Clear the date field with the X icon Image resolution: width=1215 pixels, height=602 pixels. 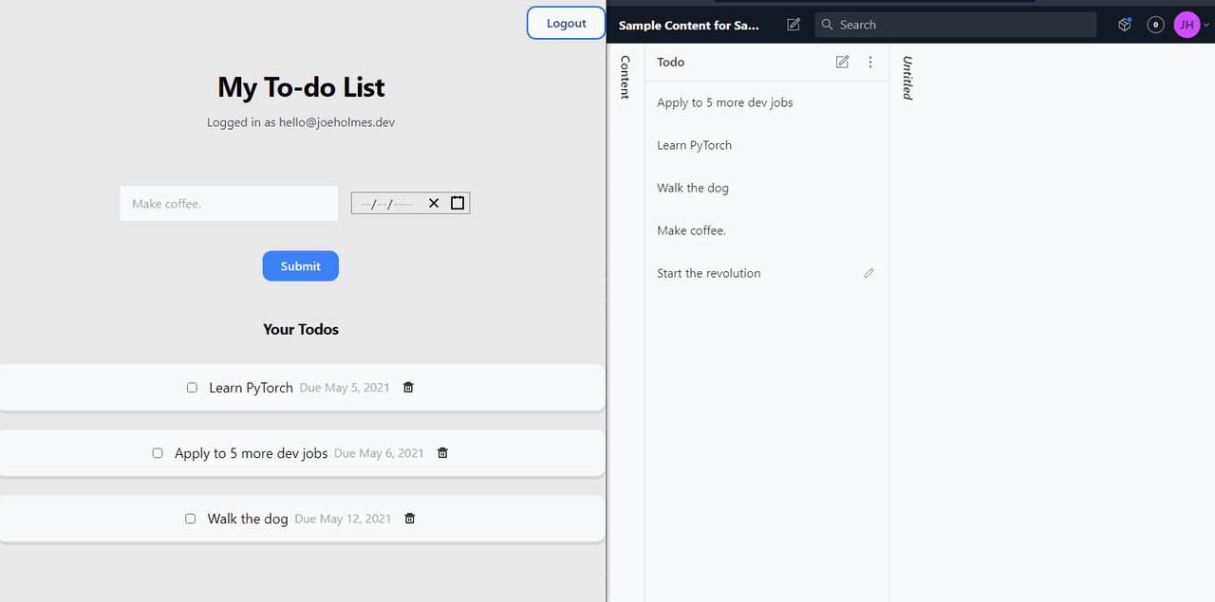click(x=434, y=202)
